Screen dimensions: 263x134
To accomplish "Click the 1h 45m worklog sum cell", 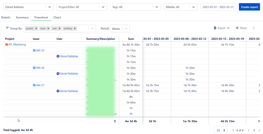I will click(131, 103).
